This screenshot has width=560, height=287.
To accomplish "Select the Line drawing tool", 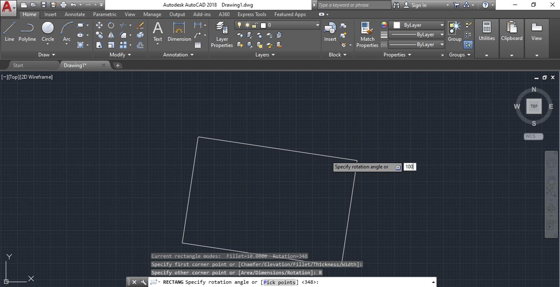I will tap(9, 32).
